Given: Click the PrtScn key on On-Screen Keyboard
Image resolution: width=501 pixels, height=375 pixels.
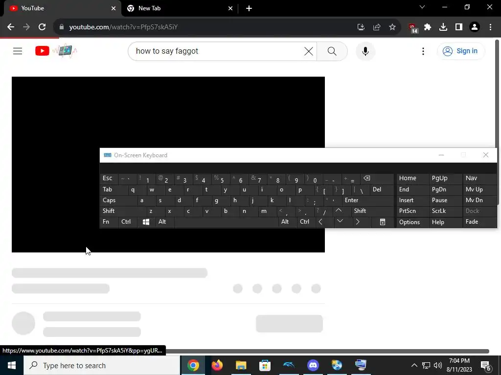Looking at the screenshot, I should tap(412, 211).
